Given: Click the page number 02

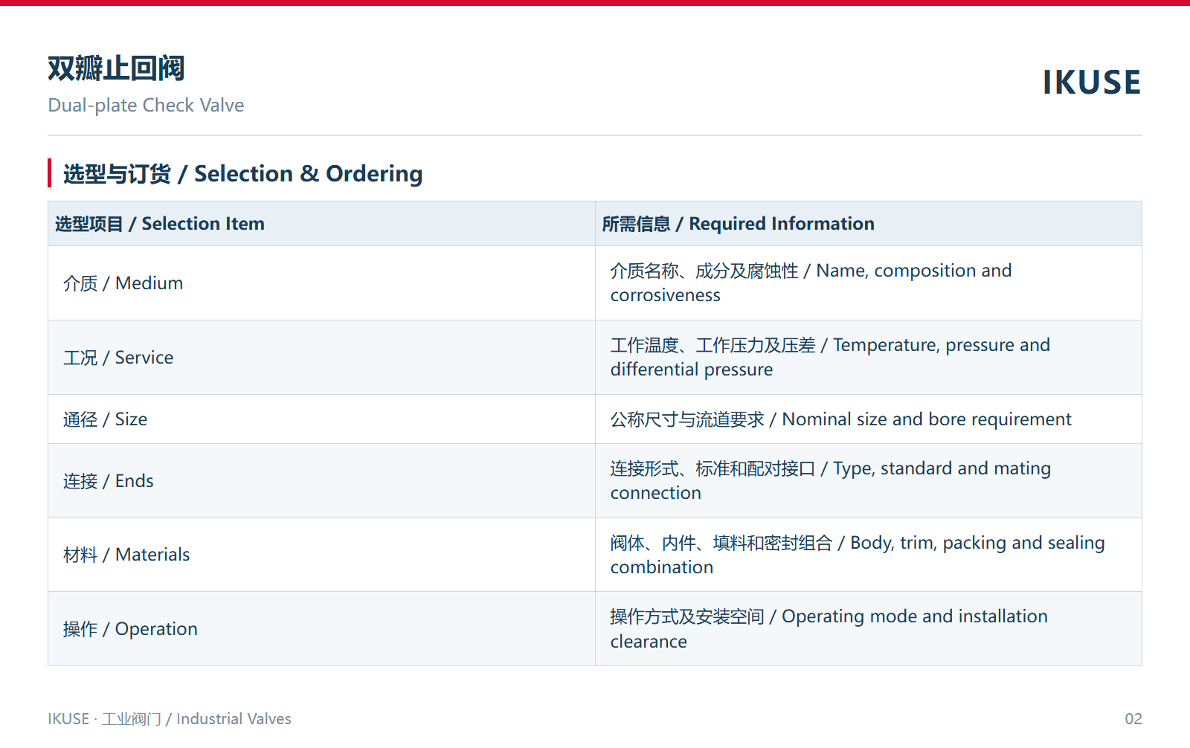Looking at the screenshot, I should pyautogui.click(x=1133, y=719).
